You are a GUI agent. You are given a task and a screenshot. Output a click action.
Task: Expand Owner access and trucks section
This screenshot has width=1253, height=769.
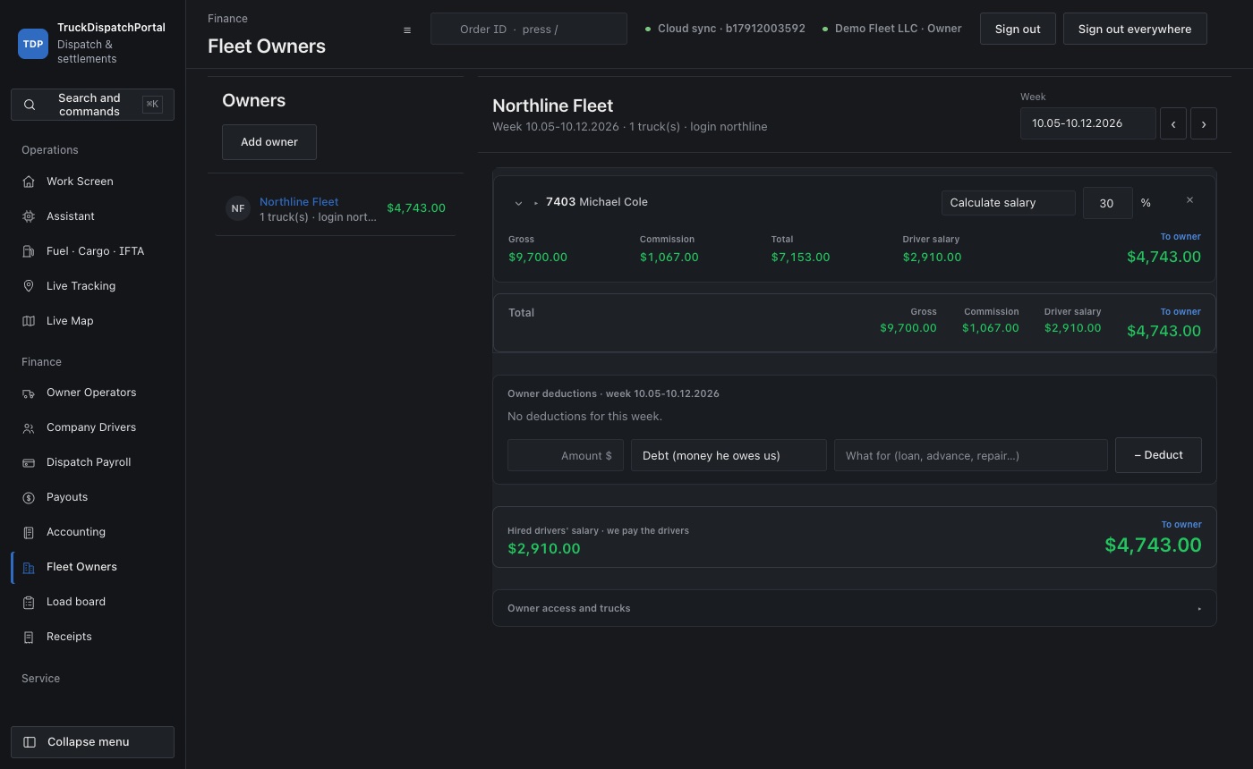(855, 608)
